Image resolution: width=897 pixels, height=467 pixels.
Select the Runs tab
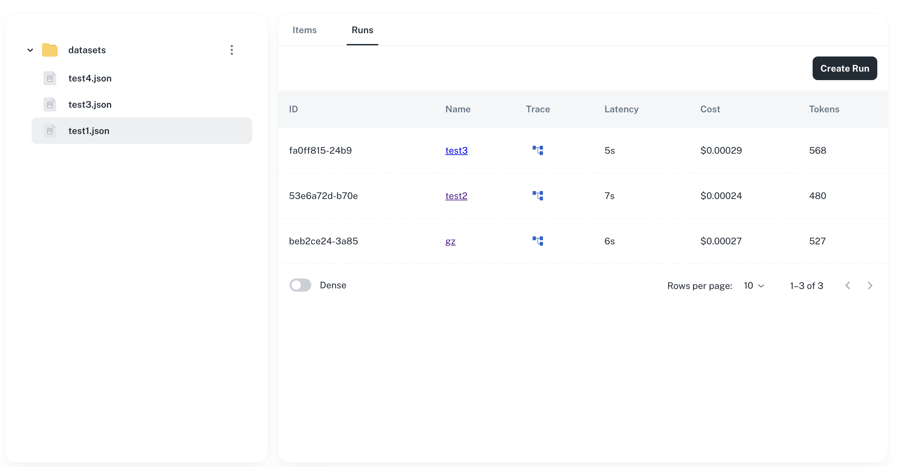(x=362, y=30)
